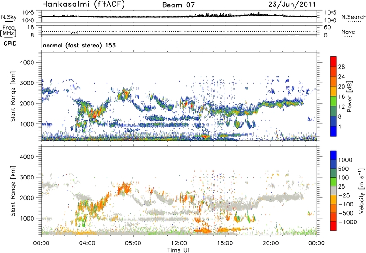The image size is (366, 253).
Task: Click the date '23/Jun/2011'
Action: 292,4
